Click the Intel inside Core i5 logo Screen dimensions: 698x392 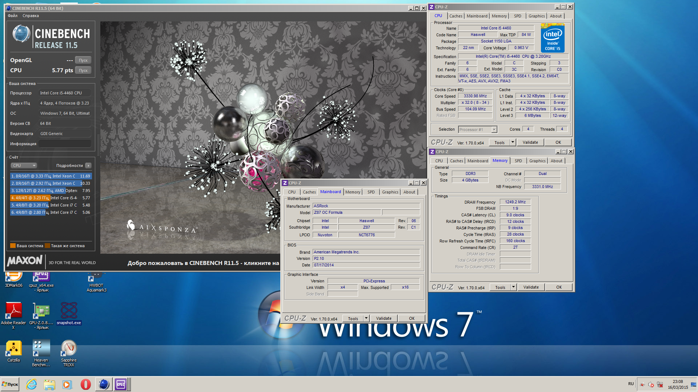tap(553, 38)
